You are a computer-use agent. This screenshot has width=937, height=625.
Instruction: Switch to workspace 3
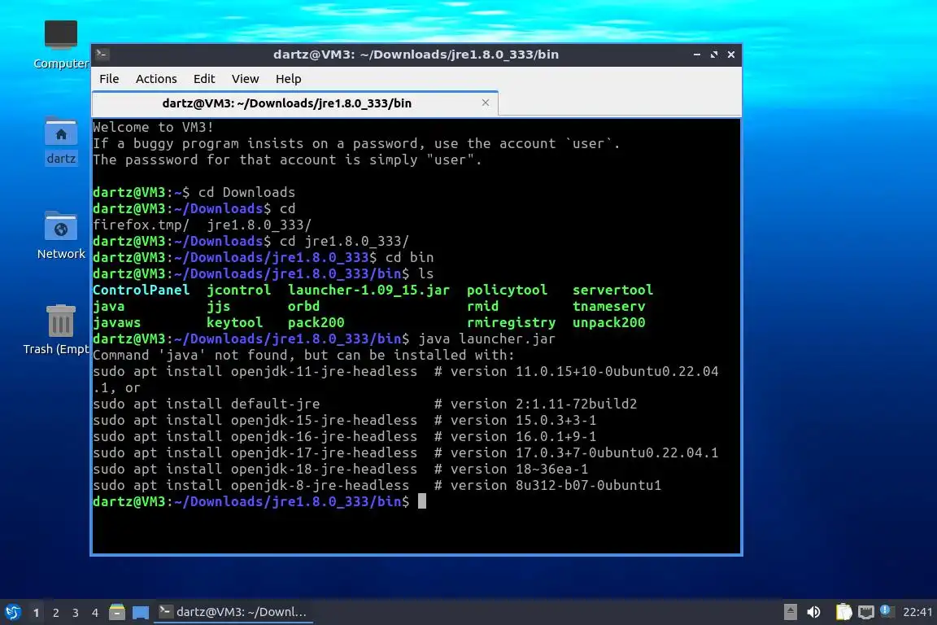[x=76, y=613]
